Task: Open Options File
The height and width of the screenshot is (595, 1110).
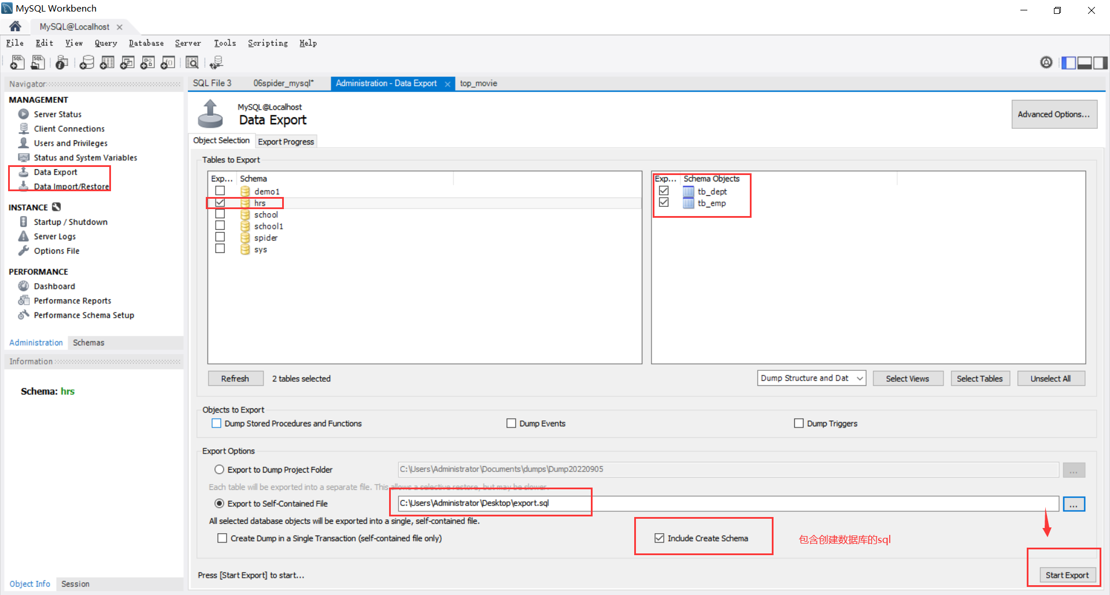Action: 56,251
